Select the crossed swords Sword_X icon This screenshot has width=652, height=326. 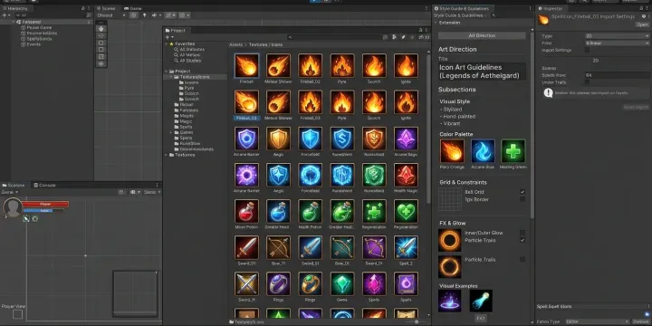tap(246, 284)
